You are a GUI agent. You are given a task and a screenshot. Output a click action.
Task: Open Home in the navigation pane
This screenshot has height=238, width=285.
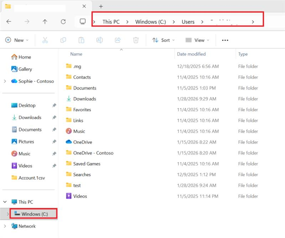coord(21,57)
